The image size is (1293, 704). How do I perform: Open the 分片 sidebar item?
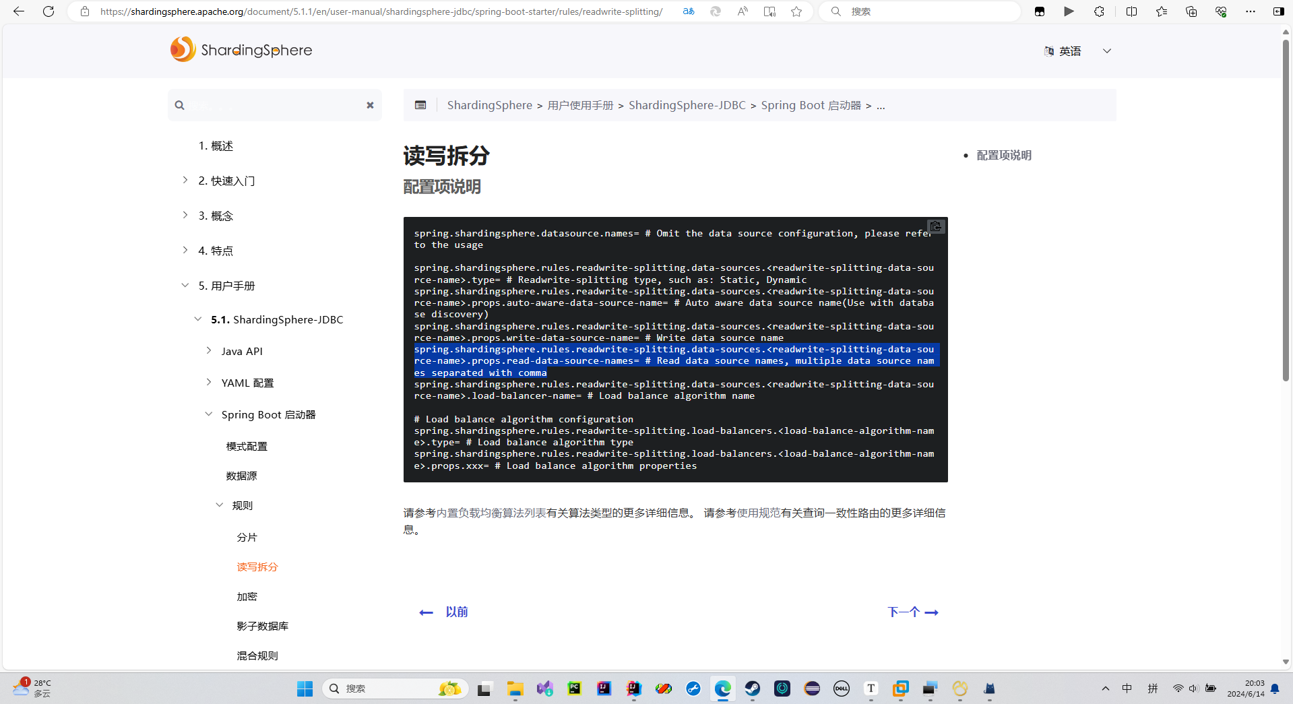pos(247,537)
